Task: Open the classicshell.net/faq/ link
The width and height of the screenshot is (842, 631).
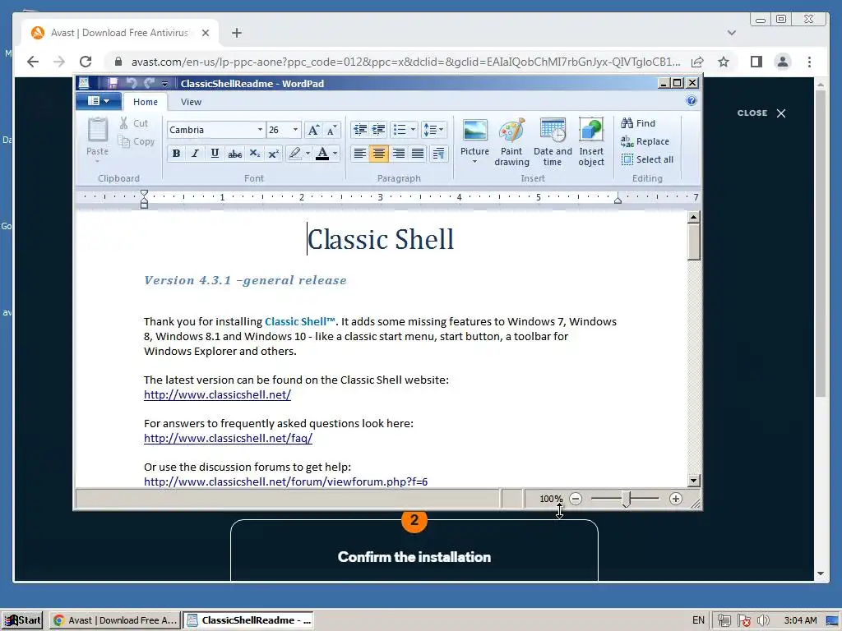Action: pos(229,439)
